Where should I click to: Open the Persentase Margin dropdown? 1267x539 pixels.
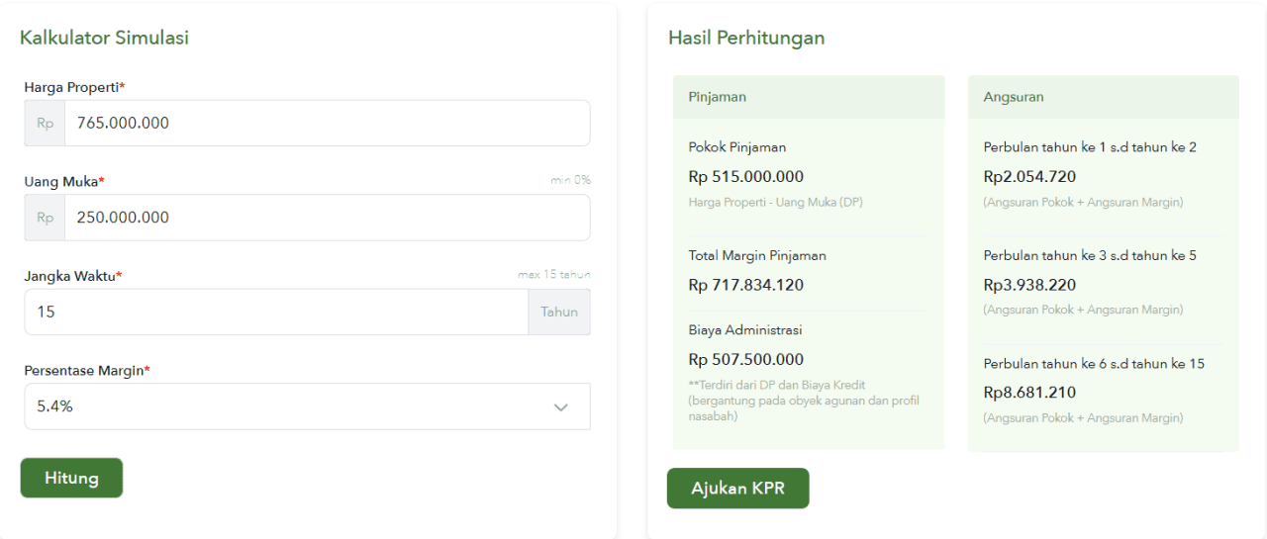pos(307,406)
